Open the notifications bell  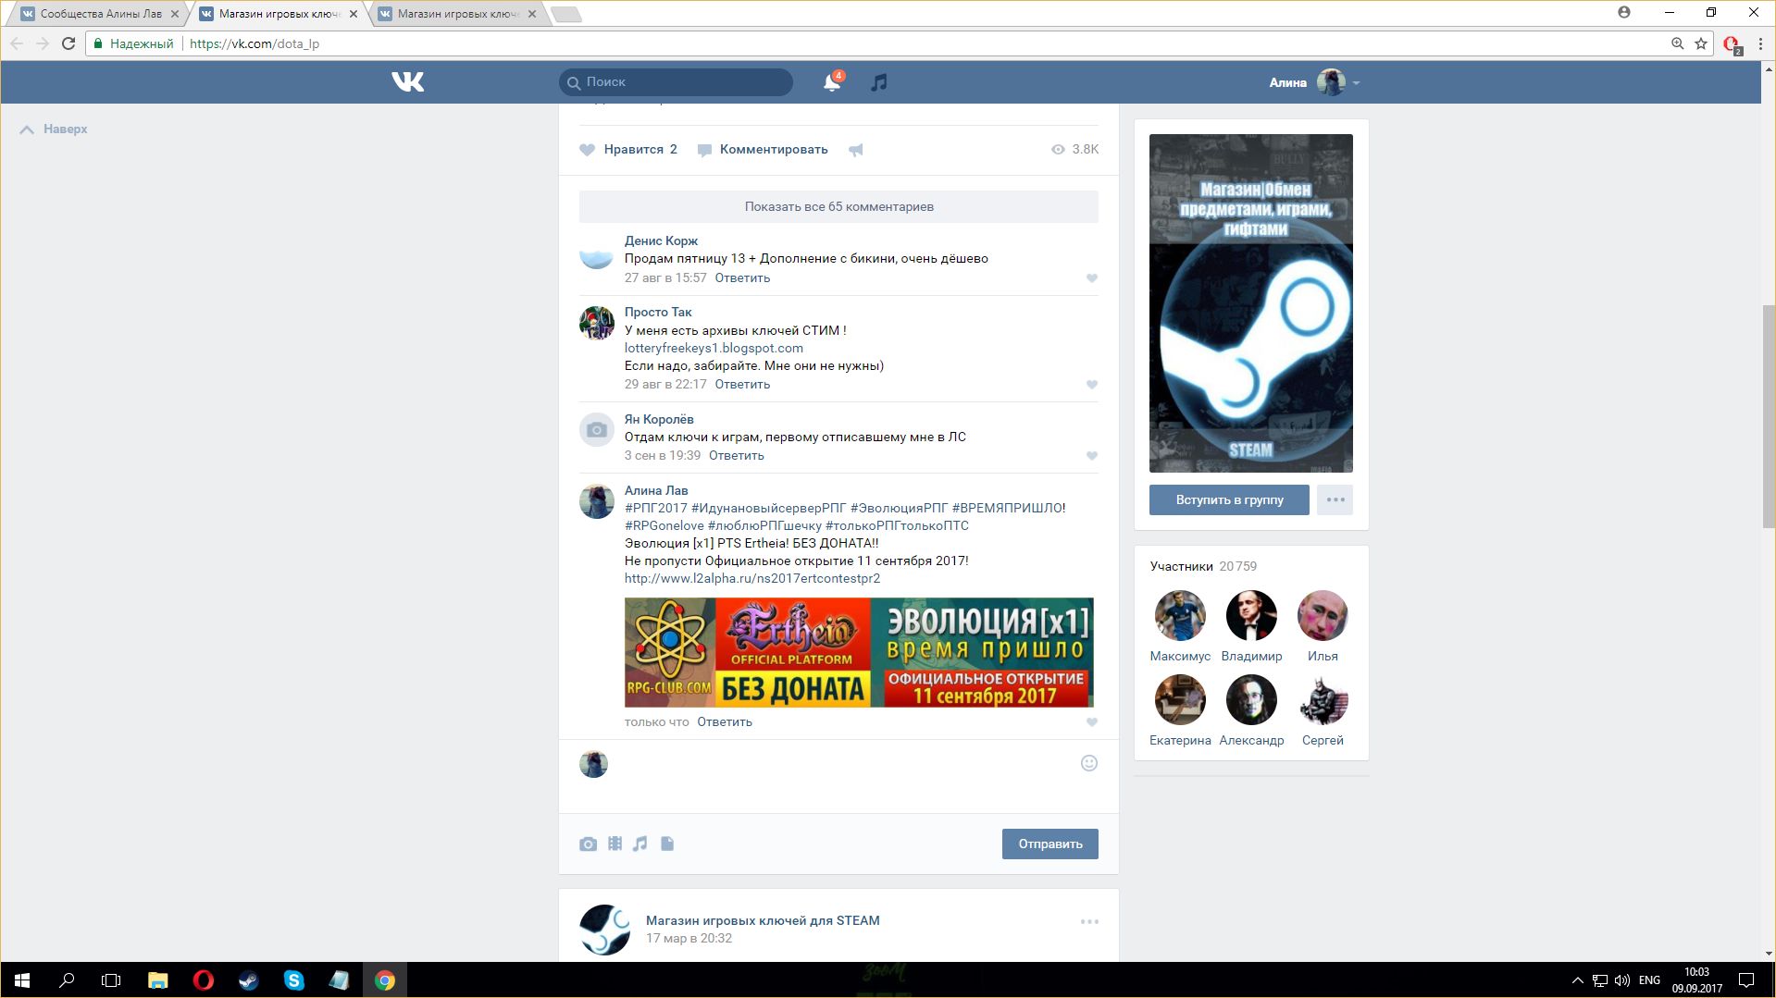pos(832,82)
